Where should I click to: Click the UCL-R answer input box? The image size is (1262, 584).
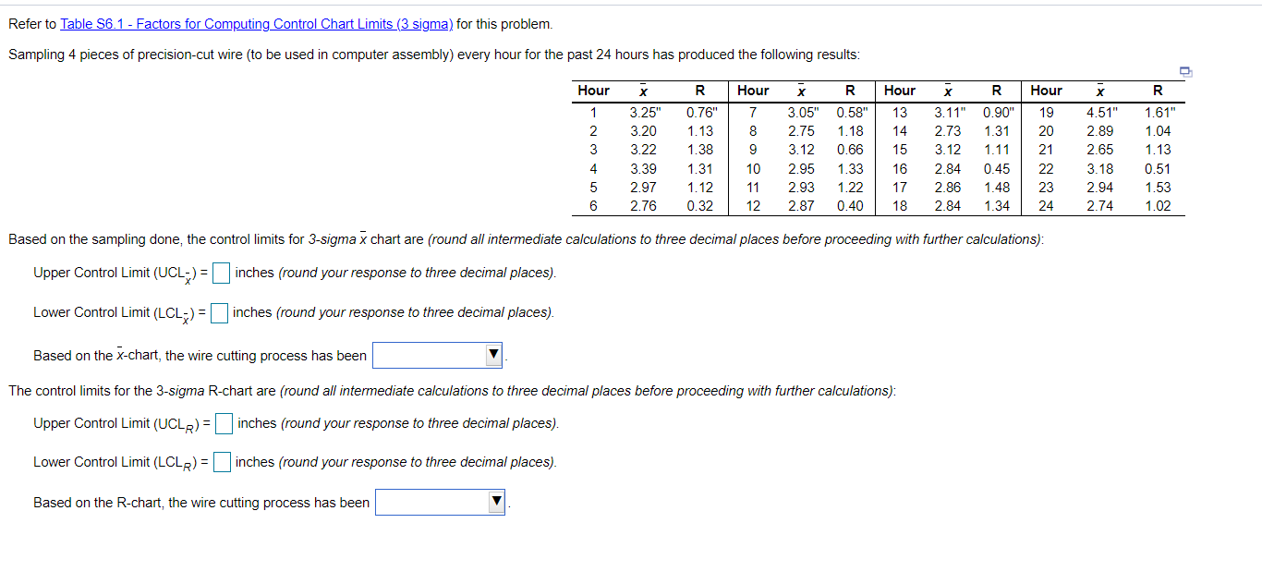point(223,423)
